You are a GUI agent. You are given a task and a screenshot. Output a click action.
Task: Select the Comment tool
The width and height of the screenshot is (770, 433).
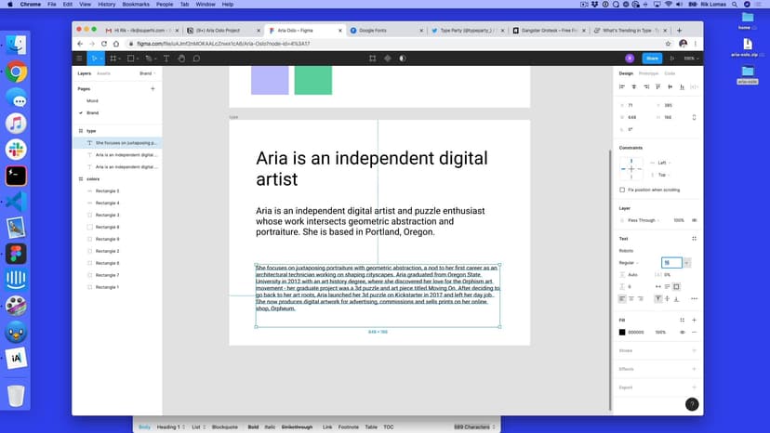pos(196,58)
